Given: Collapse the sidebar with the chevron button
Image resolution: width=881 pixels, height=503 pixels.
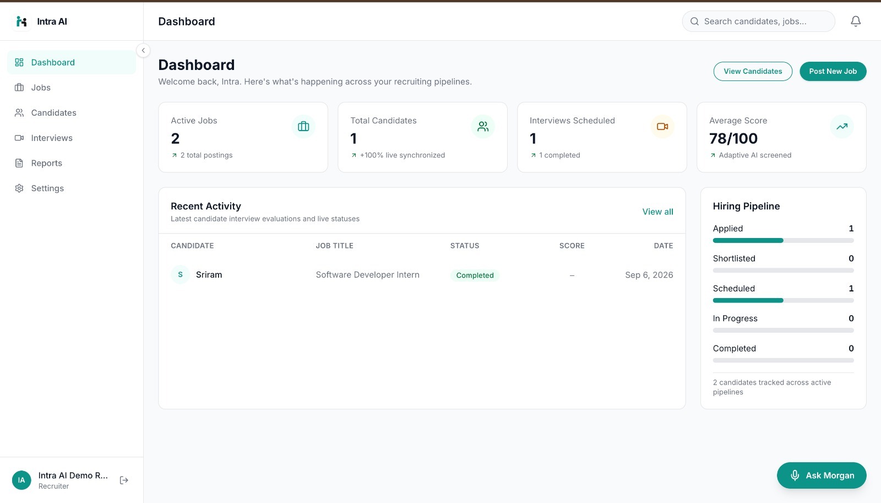Looking at the screenshot, I should pyautogui.click(x=143, y=51).
